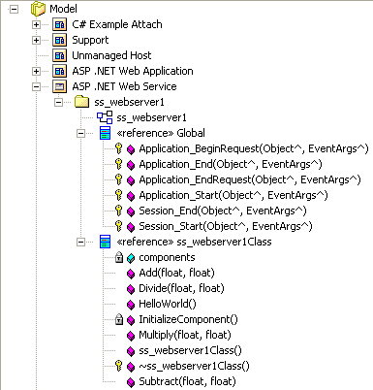Screen dimensions: 373x390
Task: Click key icon beside Application_BeginRequest
Action: 119,148
